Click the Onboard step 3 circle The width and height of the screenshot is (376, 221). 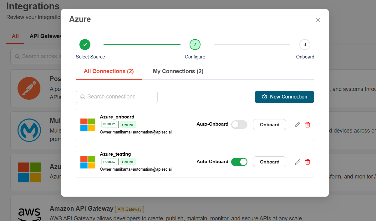tap(305, 45)
